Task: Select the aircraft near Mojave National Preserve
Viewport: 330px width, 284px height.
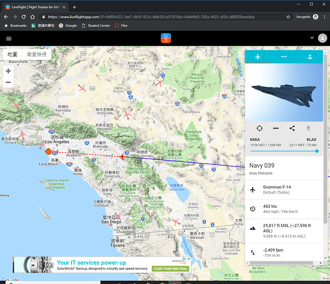Action: point(159,83)
